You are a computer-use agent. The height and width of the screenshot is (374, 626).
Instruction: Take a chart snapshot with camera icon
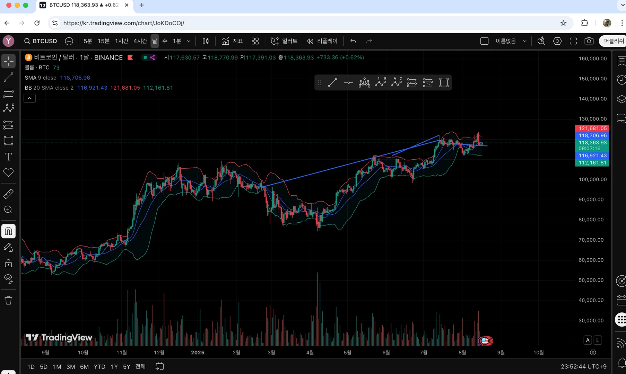[x=589, y=41]
